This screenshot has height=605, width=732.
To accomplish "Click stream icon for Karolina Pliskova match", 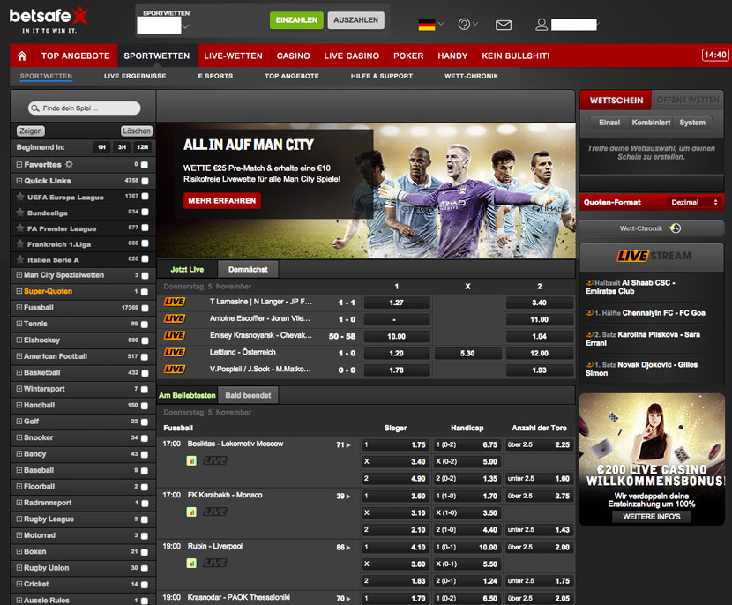I will coord(589,334).
